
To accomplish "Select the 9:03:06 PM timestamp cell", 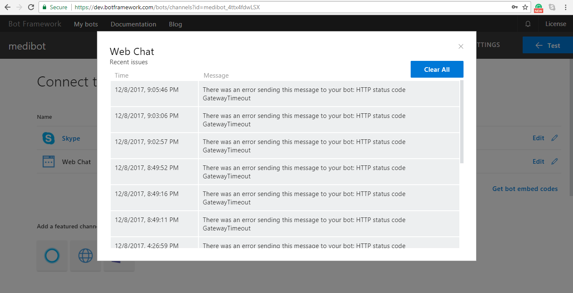I will coord(154,120).
